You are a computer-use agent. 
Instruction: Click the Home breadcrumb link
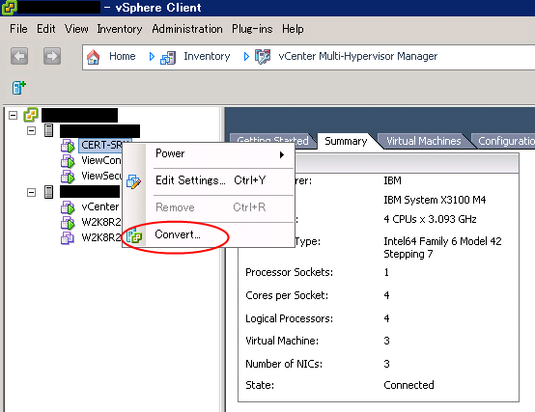(122, 56)
